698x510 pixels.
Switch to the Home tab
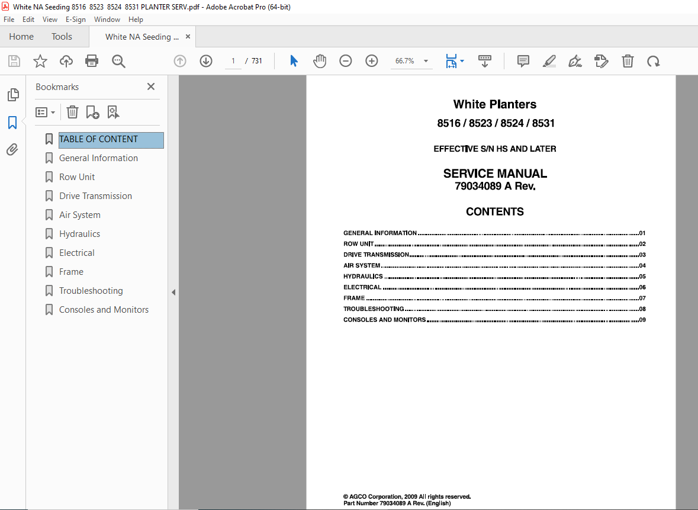pyautogui.click(x=21, y=37)
